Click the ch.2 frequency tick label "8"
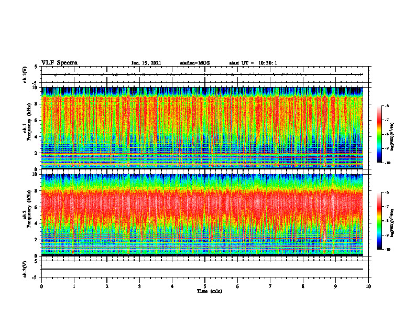Image resolution: width=415 pixels, height=321 pixels. pos(37,191)
